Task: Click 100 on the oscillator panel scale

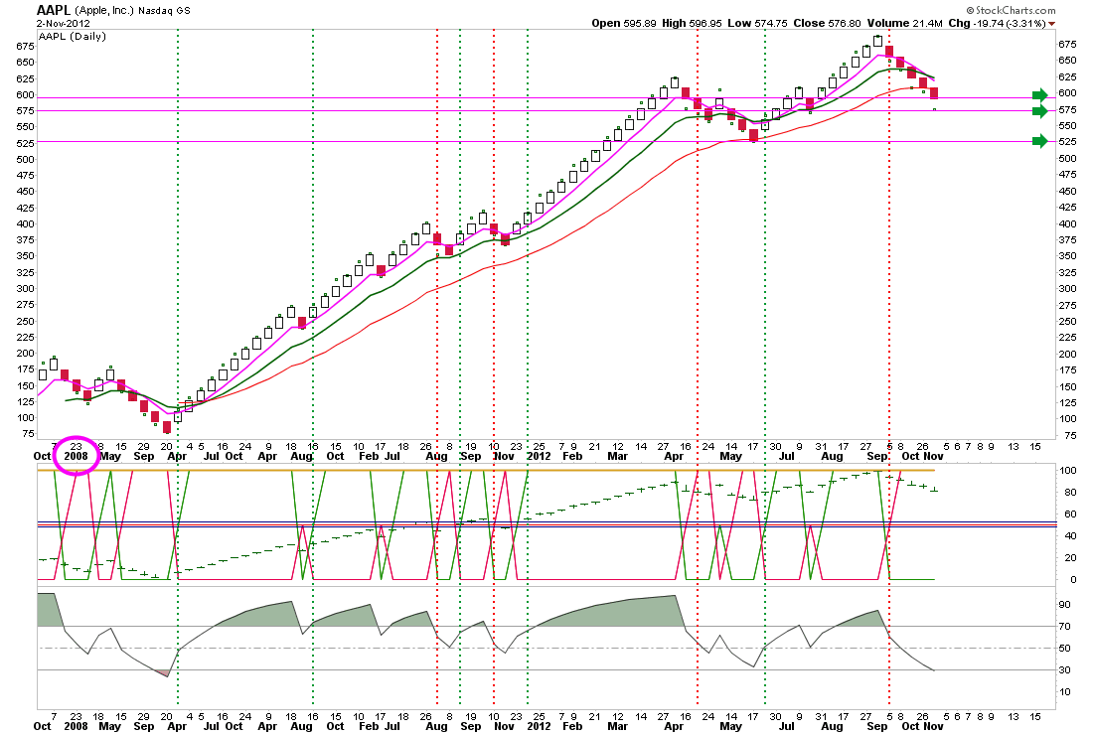Action: coord(1067,470)
